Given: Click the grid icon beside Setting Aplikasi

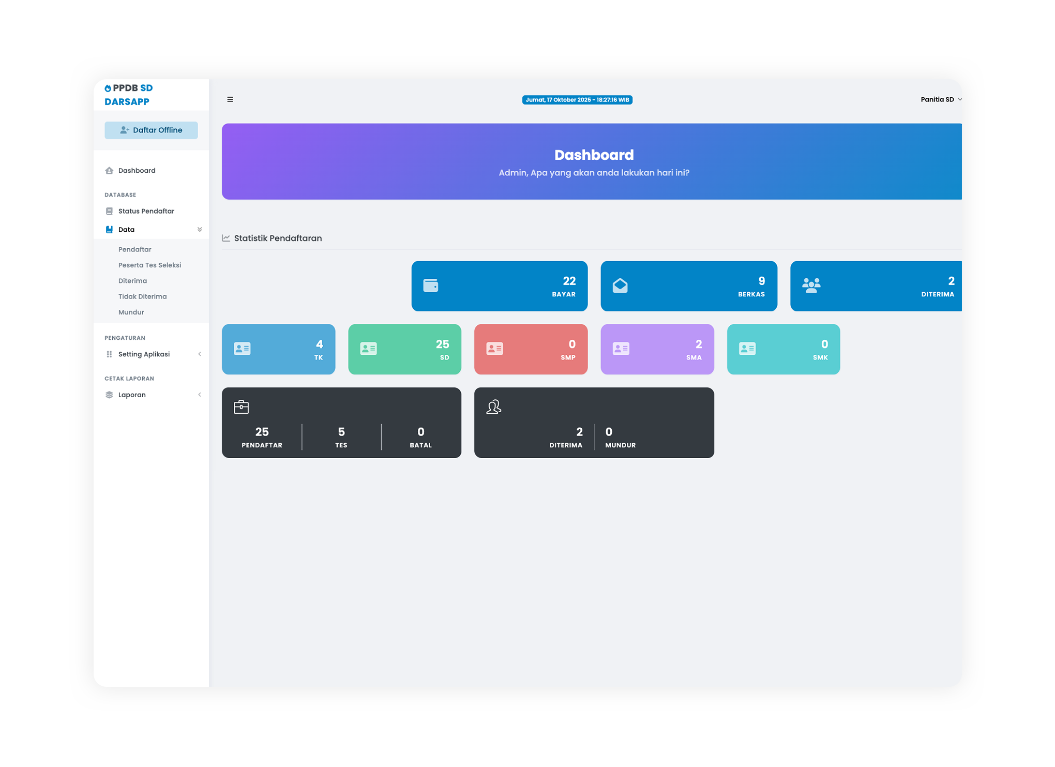Looking at the screenshot, I should click(109, 354).
